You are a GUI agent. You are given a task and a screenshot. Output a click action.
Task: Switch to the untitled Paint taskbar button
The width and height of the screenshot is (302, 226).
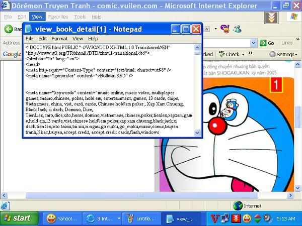[x=141, y=218]
